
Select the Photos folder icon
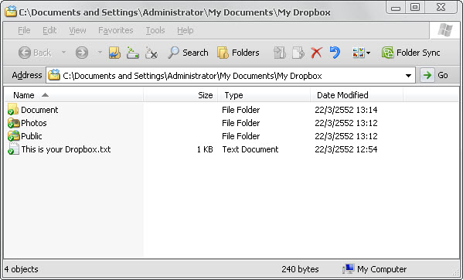tap(13, 123)
